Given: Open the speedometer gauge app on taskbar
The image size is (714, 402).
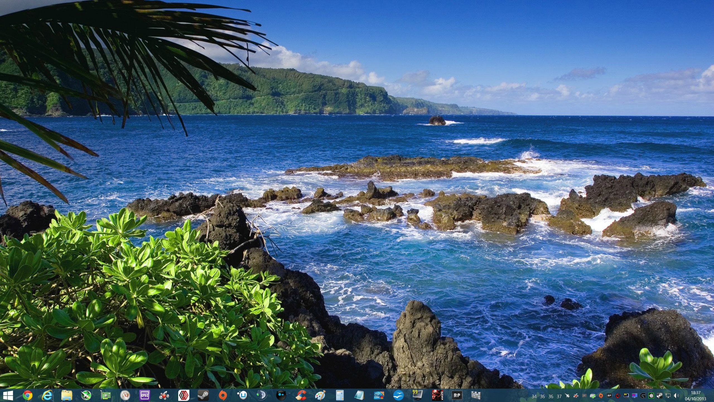Looking at the screenshot, I should pyautogui.click(x=125, y=395).
